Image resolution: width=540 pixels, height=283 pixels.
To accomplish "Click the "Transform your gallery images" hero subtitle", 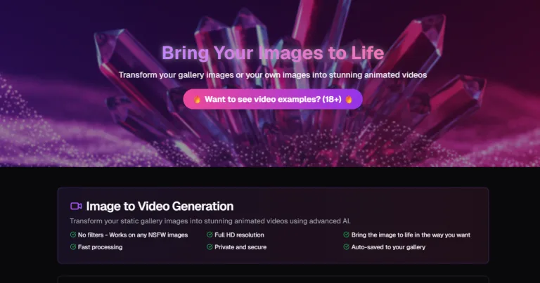I will click(273, 74).
